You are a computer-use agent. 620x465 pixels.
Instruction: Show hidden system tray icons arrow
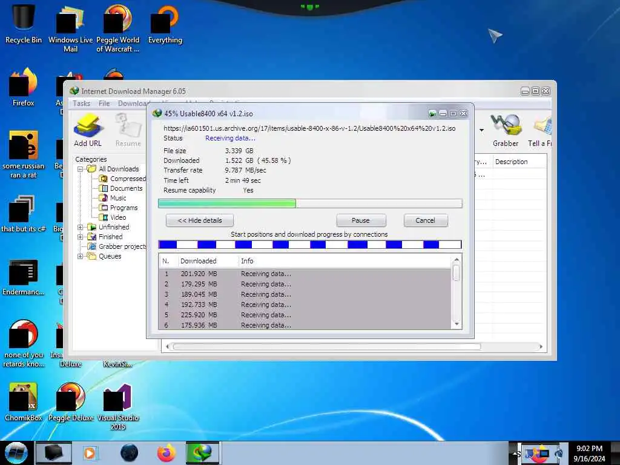coord(515,453)
